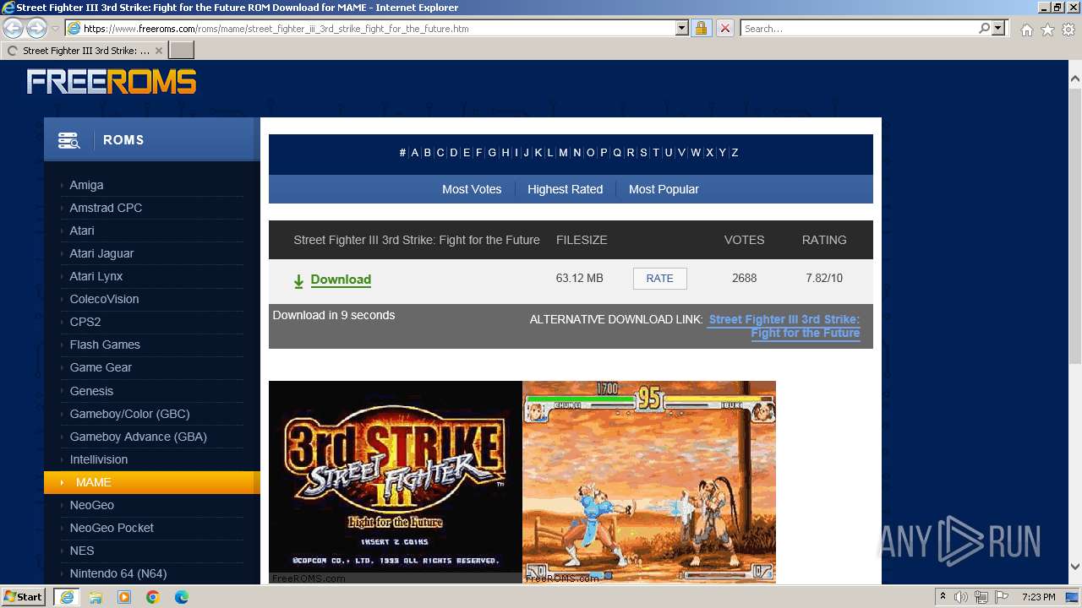Click the scrollbar down arrow
Image resolution: width=1082 pixels, height=608 pixels.
point(1075,567)
